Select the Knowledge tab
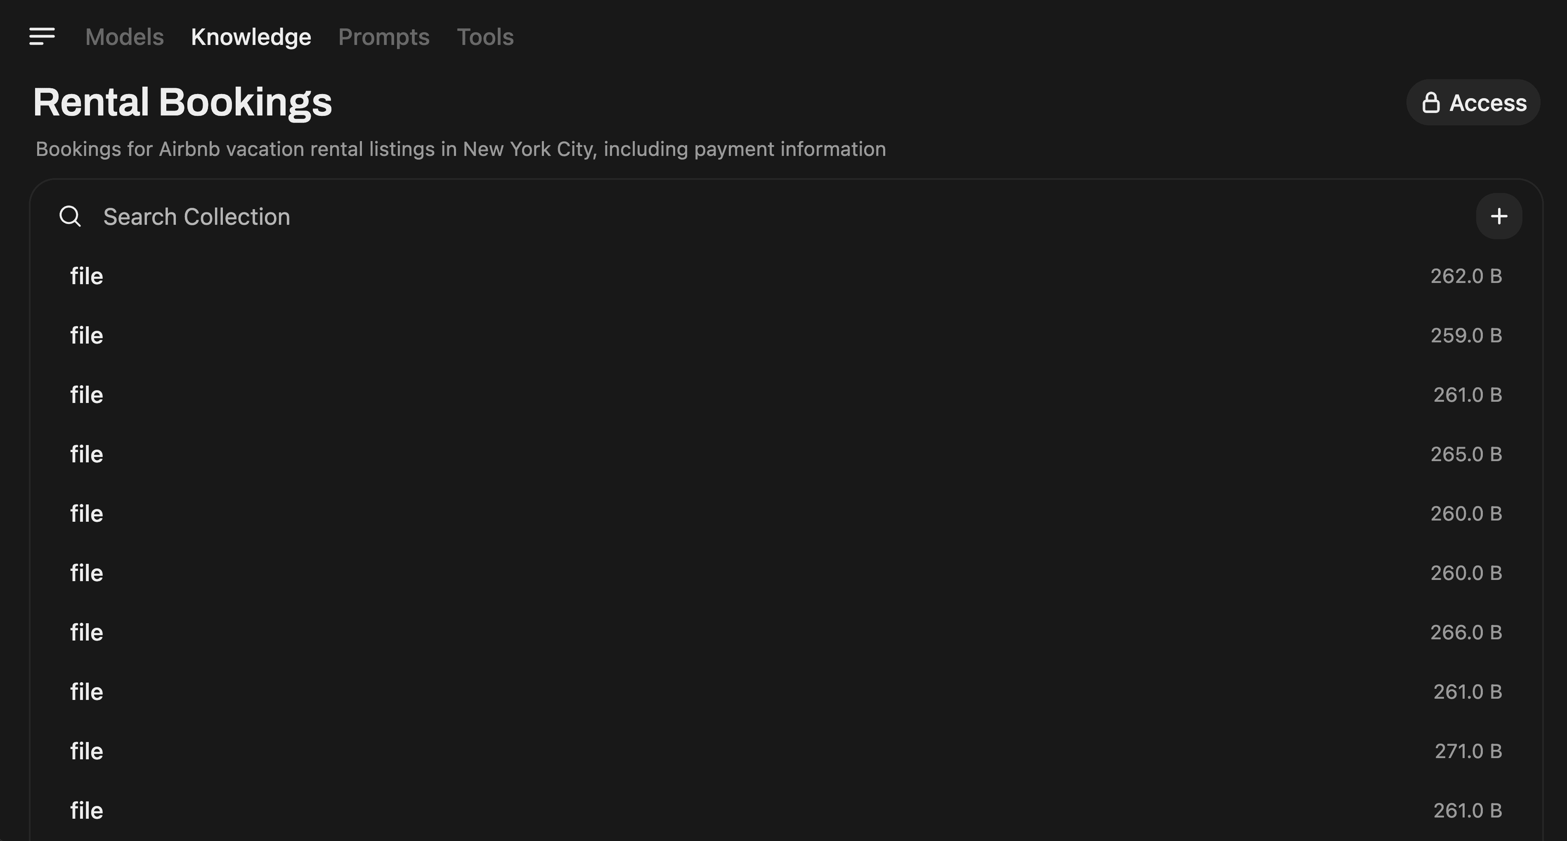The width and height of the screenshot is (1567, 841). [251, 37]
